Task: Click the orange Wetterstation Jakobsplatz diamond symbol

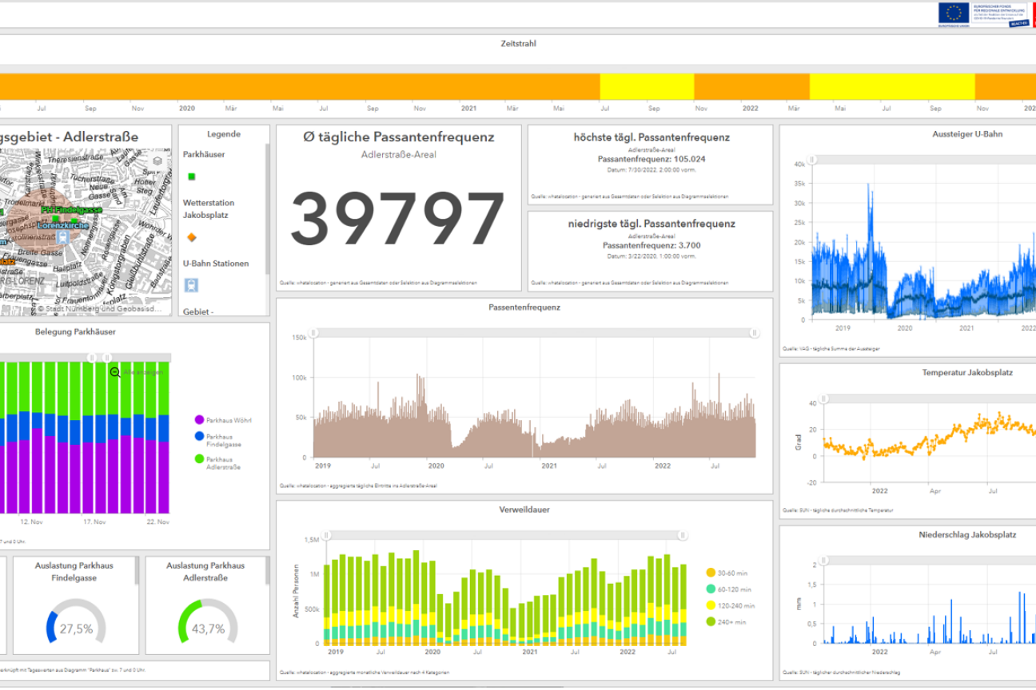Action: tap(191, 237)
